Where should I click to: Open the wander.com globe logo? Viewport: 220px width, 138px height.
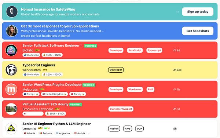pyautogui.click(x=11, y=70)
